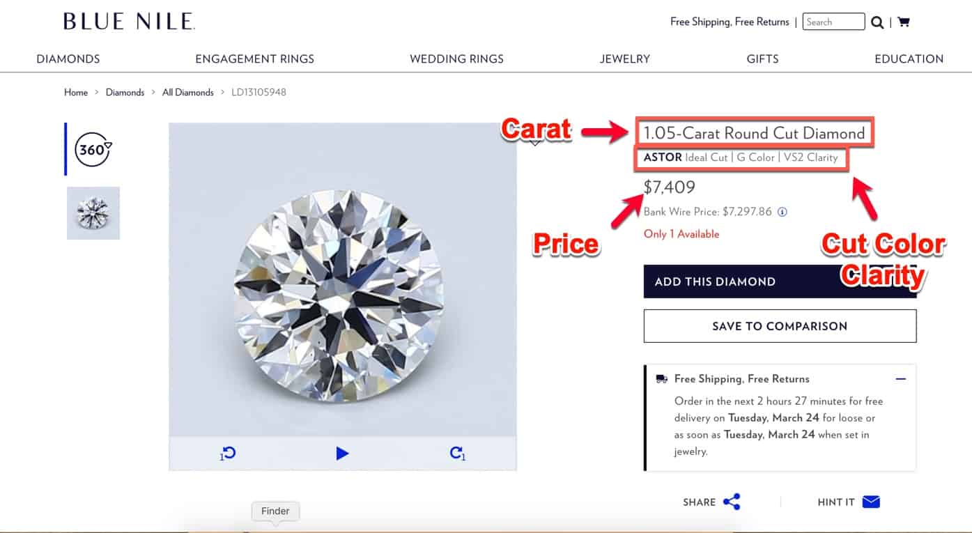
Task: Play the diamond rotation video
Action: point(342,453)
